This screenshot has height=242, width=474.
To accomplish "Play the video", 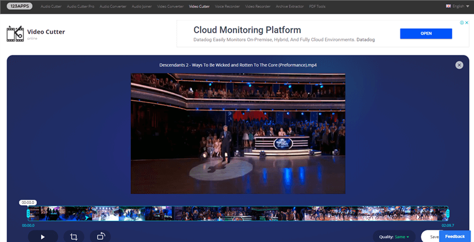I will tap(43, 237).
